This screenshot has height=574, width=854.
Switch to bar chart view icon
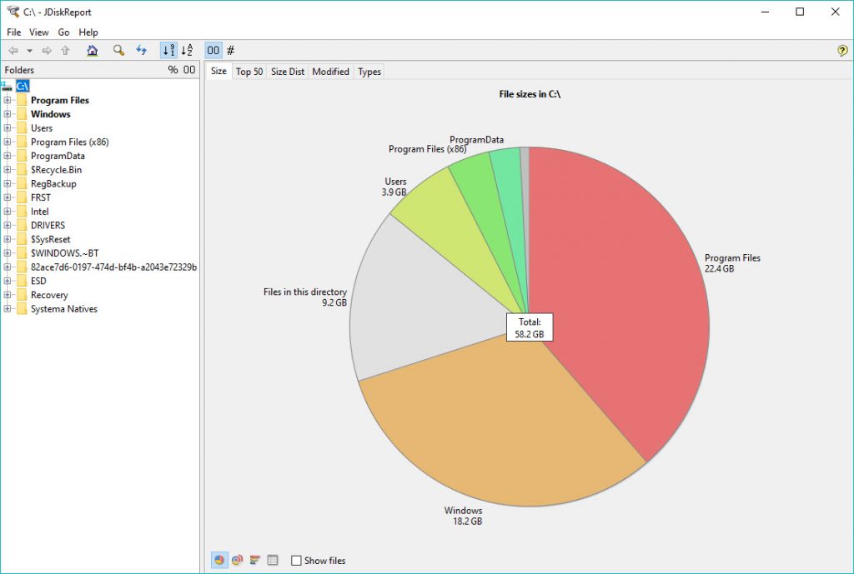255,560
